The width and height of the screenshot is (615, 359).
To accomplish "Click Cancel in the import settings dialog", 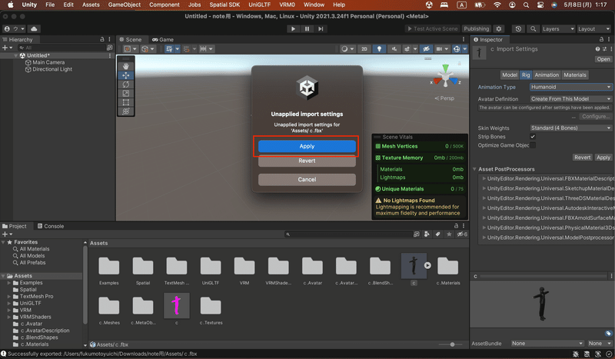I will (307, 179).
